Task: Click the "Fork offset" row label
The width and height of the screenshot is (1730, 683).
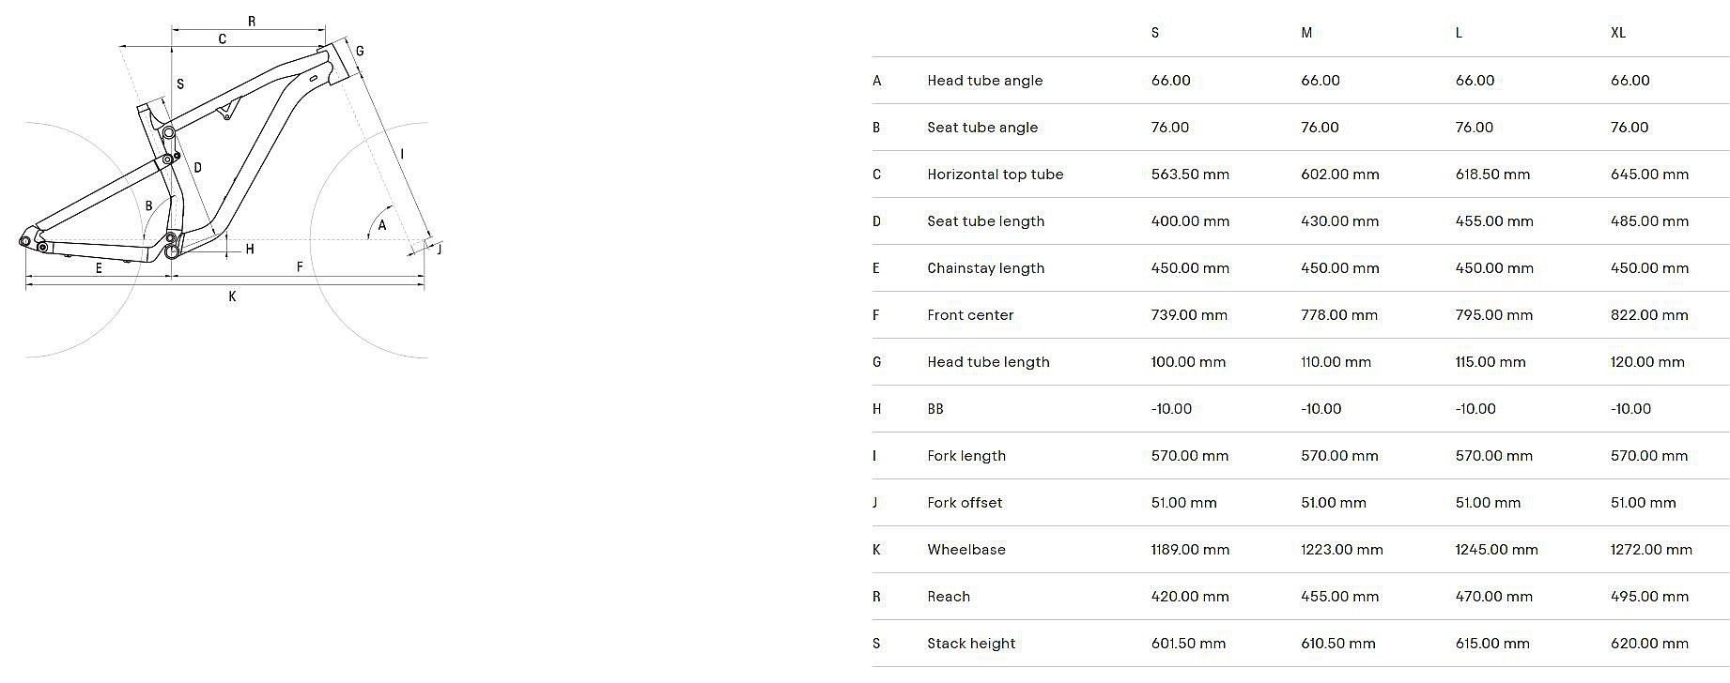Action: [x=965, y=503]
